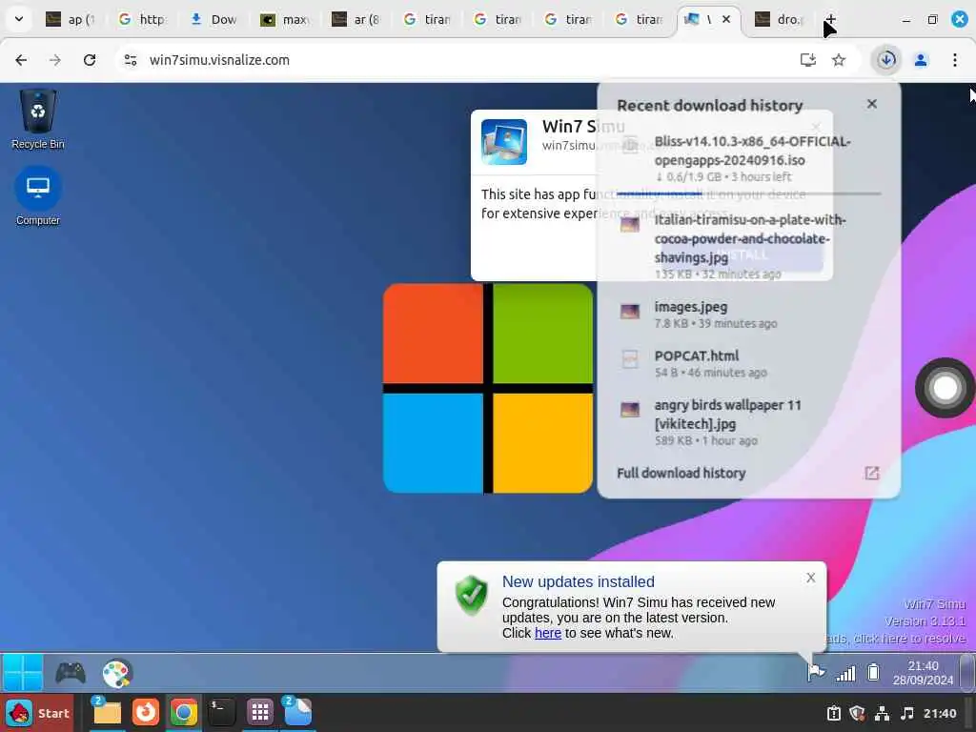This screenshot has height=732, width=976.
Task: Click the shield security tray icon
Action: (x=858, y=713)
